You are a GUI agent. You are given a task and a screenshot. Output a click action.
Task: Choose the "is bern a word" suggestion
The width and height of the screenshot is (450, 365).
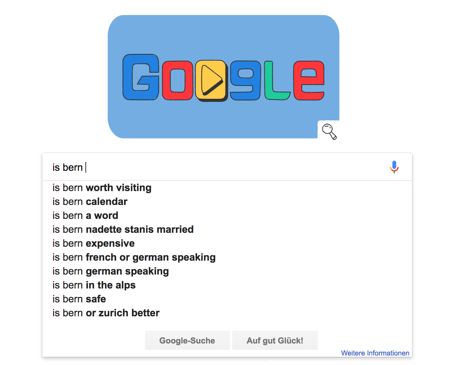coord(85,216)
